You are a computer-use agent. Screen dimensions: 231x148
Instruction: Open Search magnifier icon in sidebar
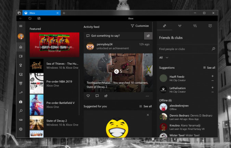21,111
